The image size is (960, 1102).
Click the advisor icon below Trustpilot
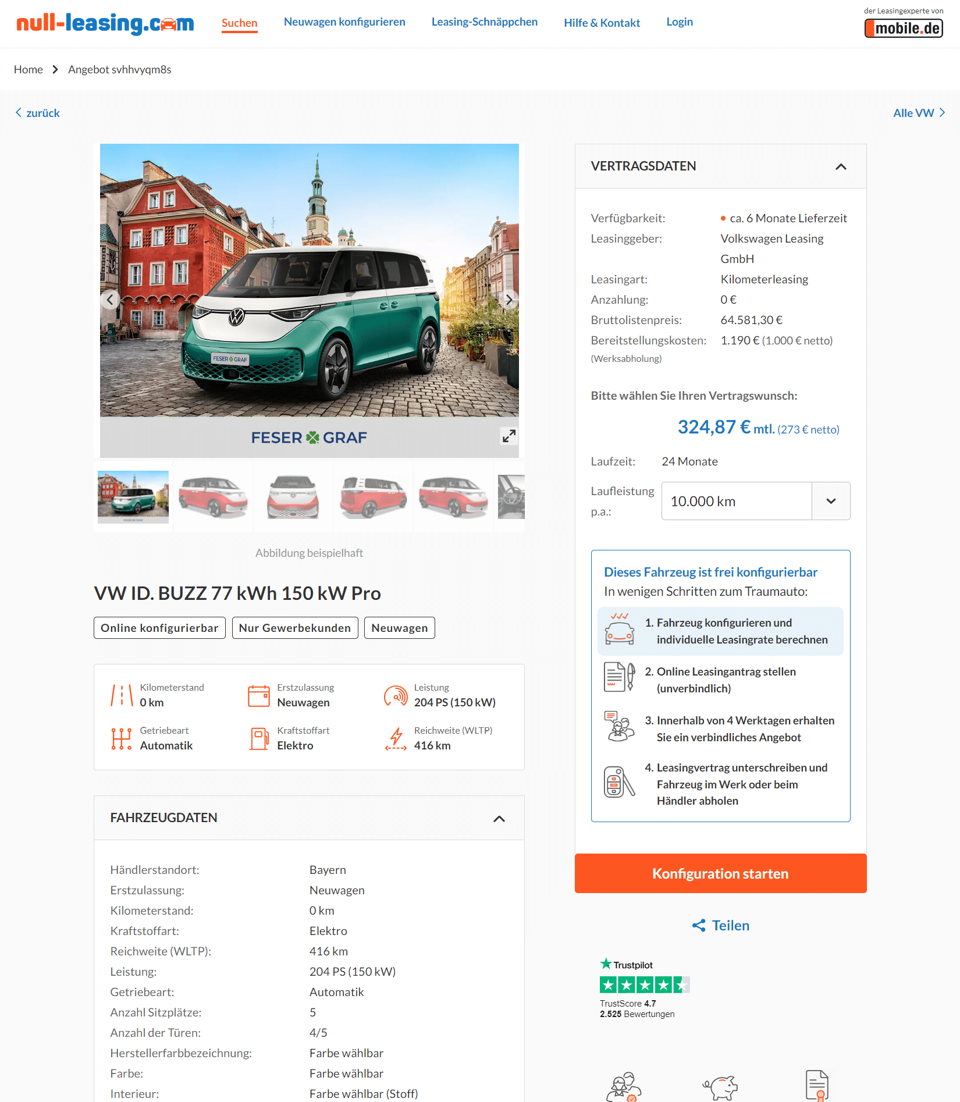[624, 1086]
